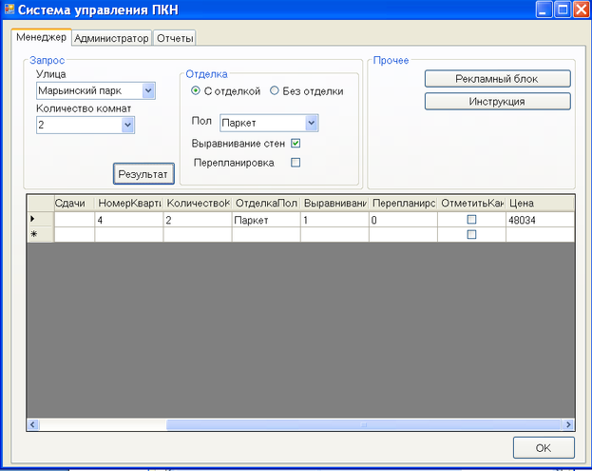
Task: Select the cell containing Паркет
Action: pos(266,220)
